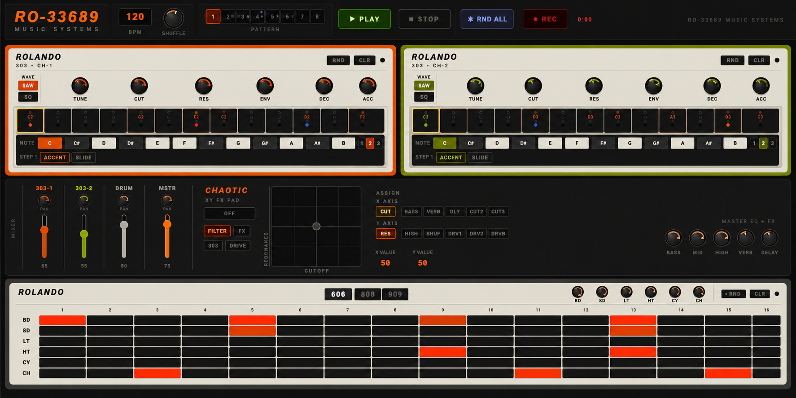Click the master VERB knob
Screen dimensions: 796x398
[x=746, y=238]
